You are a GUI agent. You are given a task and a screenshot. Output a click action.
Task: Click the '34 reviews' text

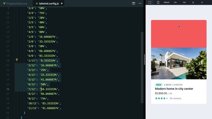(175, 99)
